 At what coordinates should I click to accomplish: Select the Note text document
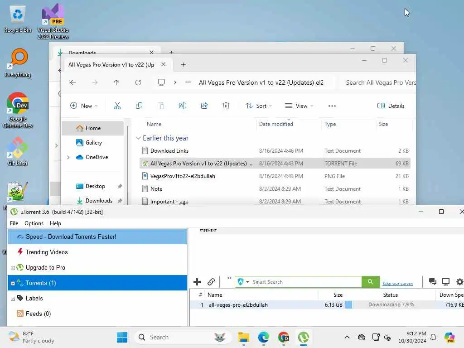click(275, 189)
